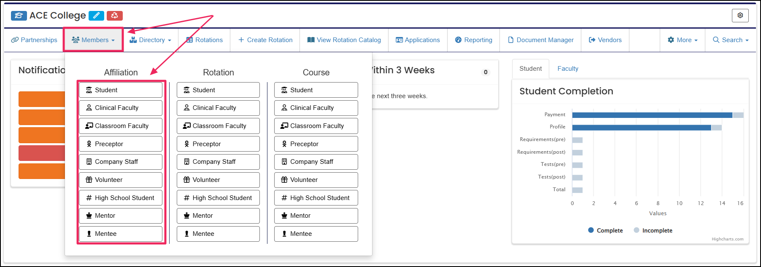761x267 pixels.
Task: Select Volunteer under Rotation
Action: tap(218, 180)
